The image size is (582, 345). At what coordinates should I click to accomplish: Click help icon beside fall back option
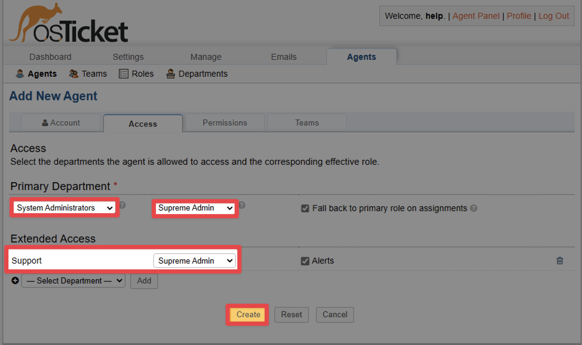click(474, 208)
